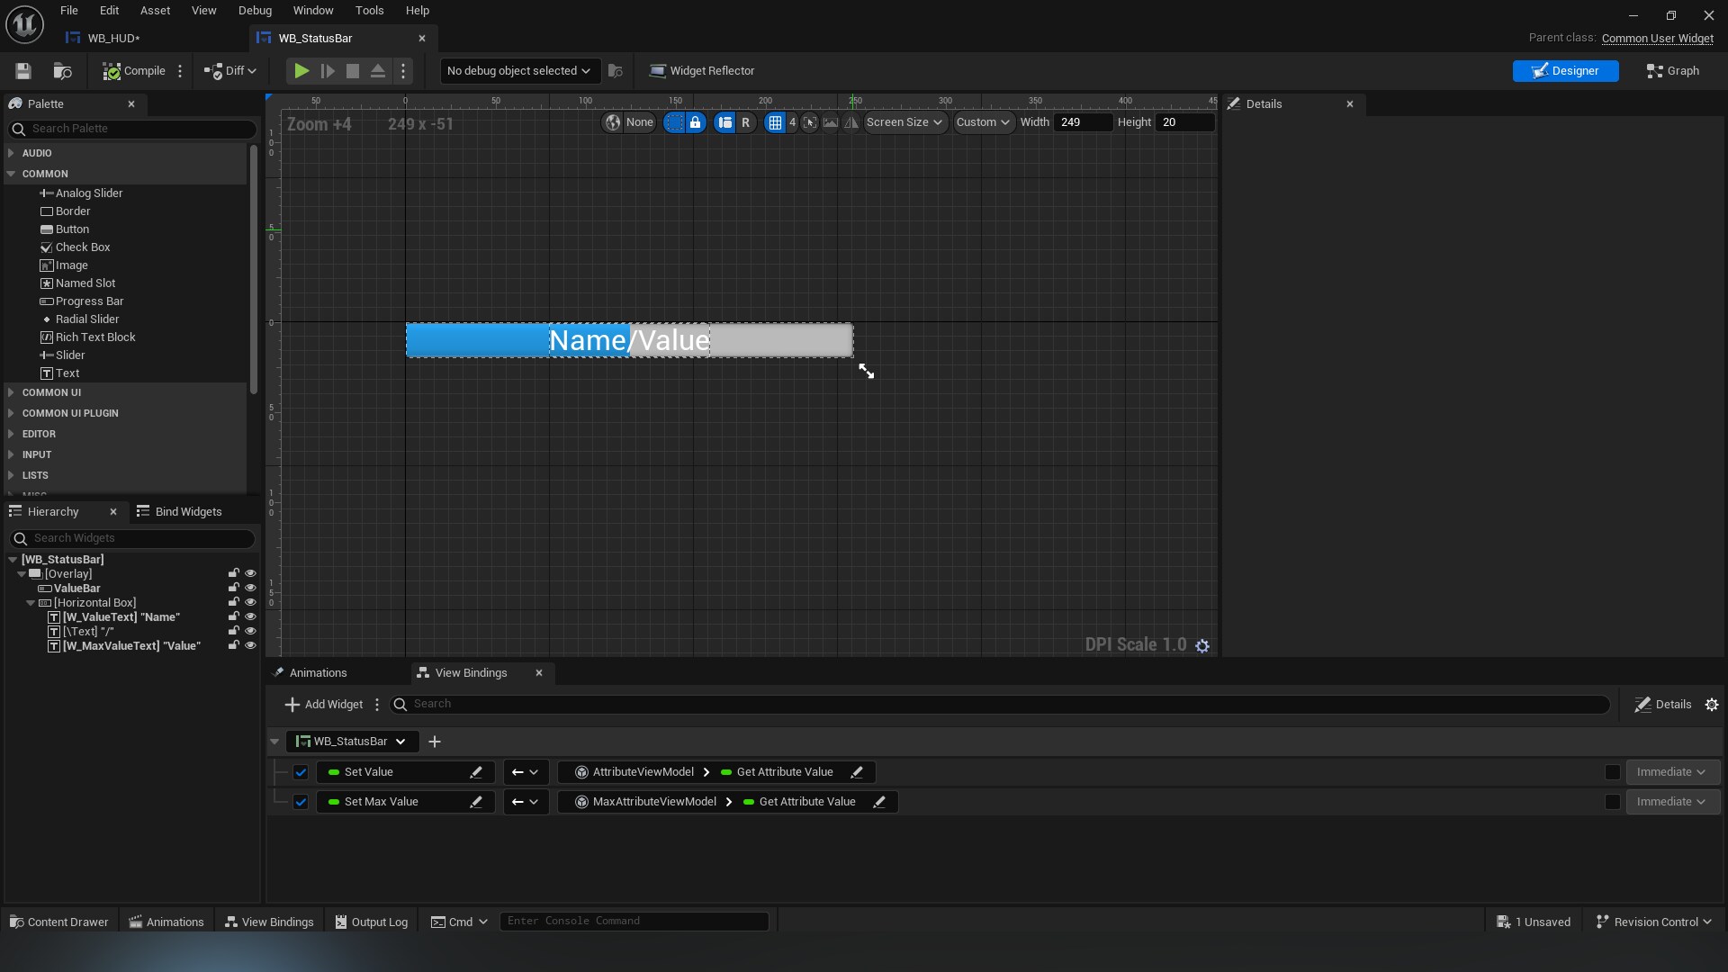Open the Widget Reflector tool
This screenshot has height=972, width=1728.
coord(702,71)
